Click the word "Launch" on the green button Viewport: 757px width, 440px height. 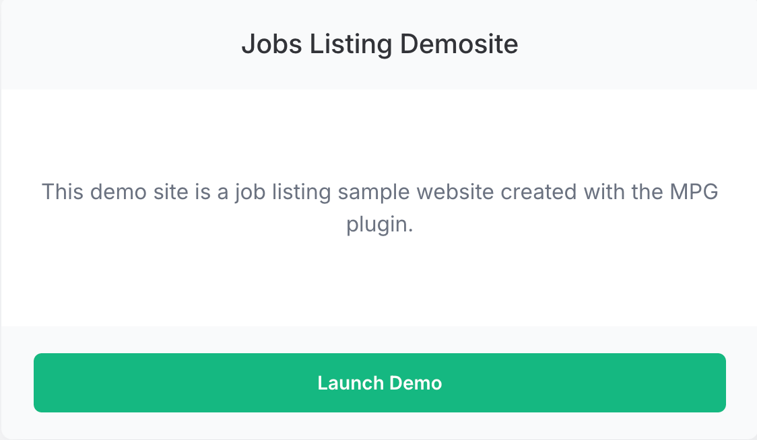[347, 383]
